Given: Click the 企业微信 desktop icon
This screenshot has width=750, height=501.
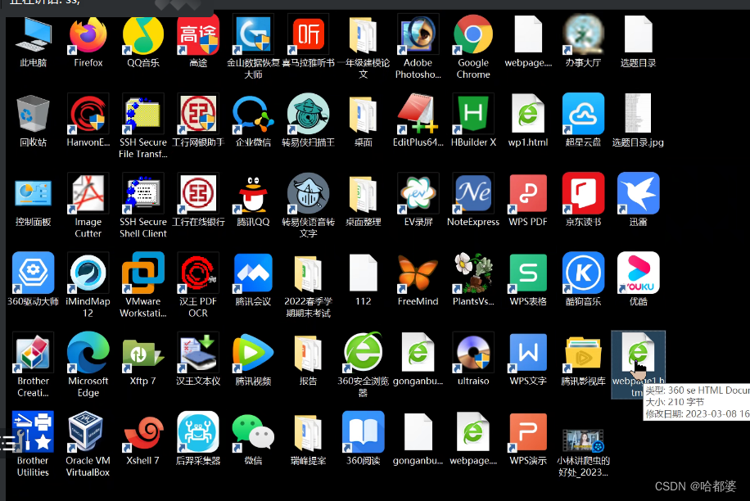Looking at the screenshot, I should 253,114.
